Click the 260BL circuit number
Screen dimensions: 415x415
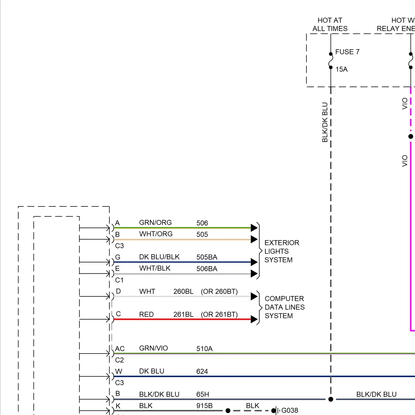click(x=183, y=292)
